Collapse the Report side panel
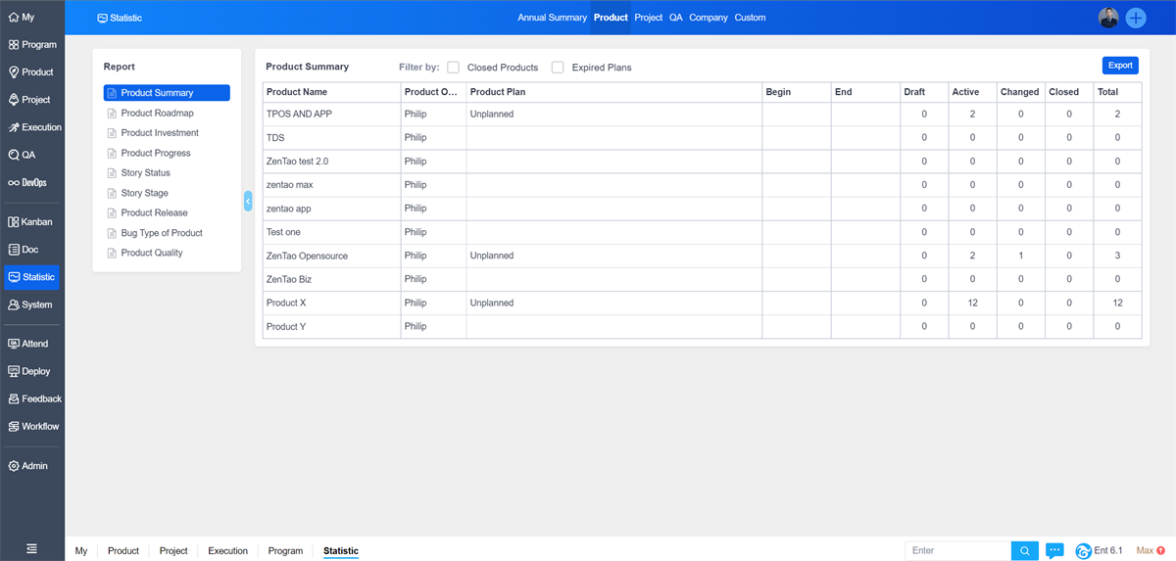This screenshot has width=1176, height=561. 248,201
